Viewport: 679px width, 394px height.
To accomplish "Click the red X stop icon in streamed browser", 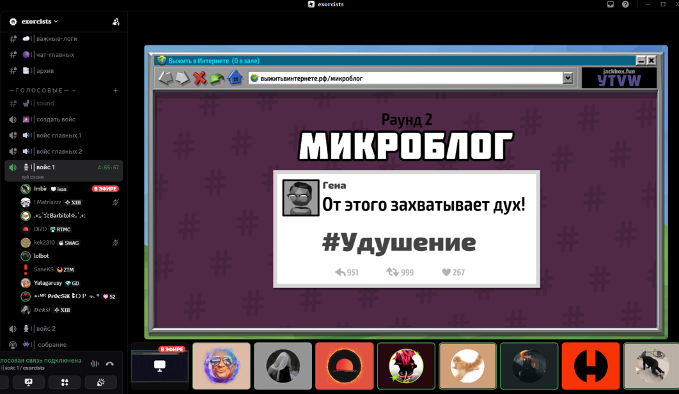I will tap(199, 79).
